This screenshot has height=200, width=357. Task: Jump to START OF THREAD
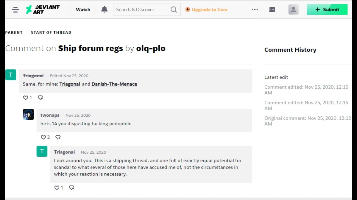tap(51, 32)
